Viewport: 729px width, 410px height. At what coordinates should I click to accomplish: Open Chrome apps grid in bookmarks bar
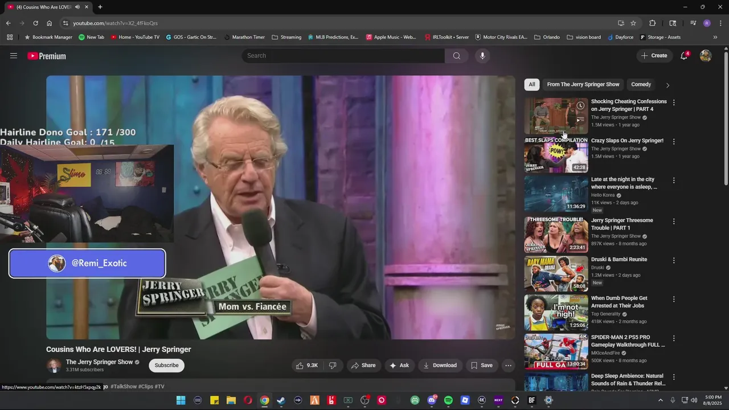pos(10,37)
